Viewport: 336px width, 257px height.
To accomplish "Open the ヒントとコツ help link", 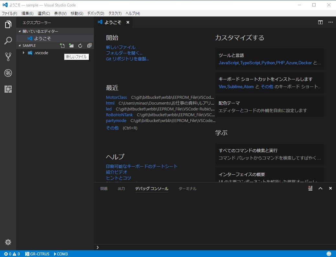I will pyautogui.click(x=118, y=178).
